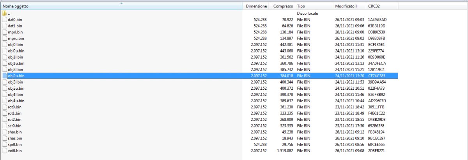Image resolution: width=468 pixels, height=160 pixels.
Task: Click CRC32 value AD99607D
Action: click(377, 101)
